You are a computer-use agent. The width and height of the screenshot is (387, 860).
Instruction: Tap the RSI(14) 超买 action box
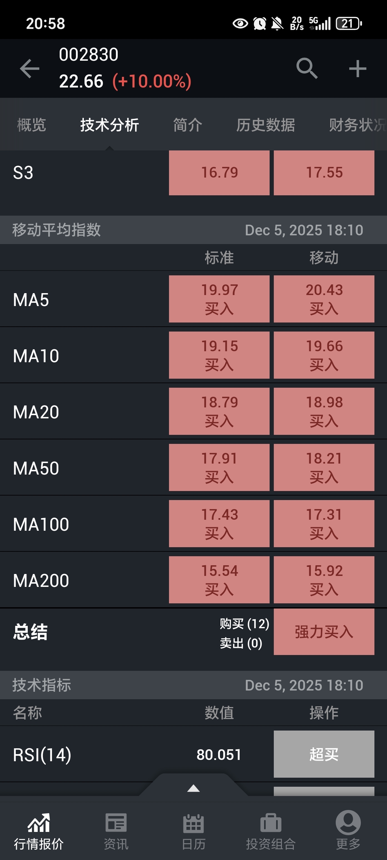coord(324,754)
